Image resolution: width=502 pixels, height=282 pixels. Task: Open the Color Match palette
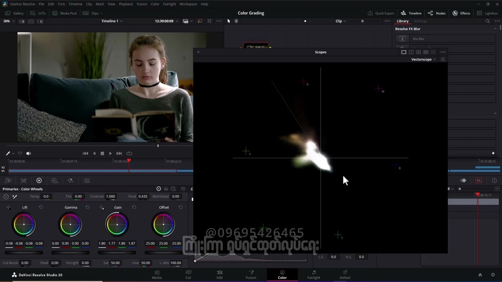24,181
